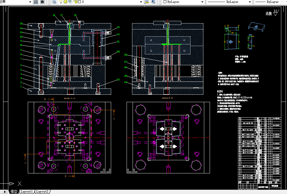Viewport: 287px width, 194px height.
Task: Toggle layer 0 on/off lightbulb
Action: (x=61, y=2)
